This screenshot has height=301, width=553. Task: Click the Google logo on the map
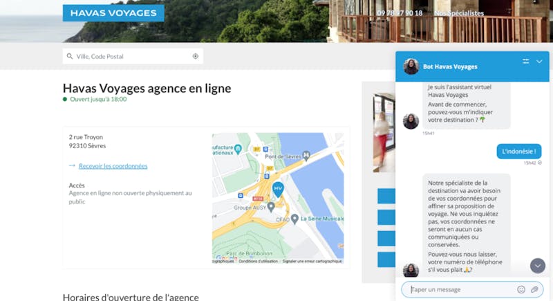point(226,258)
